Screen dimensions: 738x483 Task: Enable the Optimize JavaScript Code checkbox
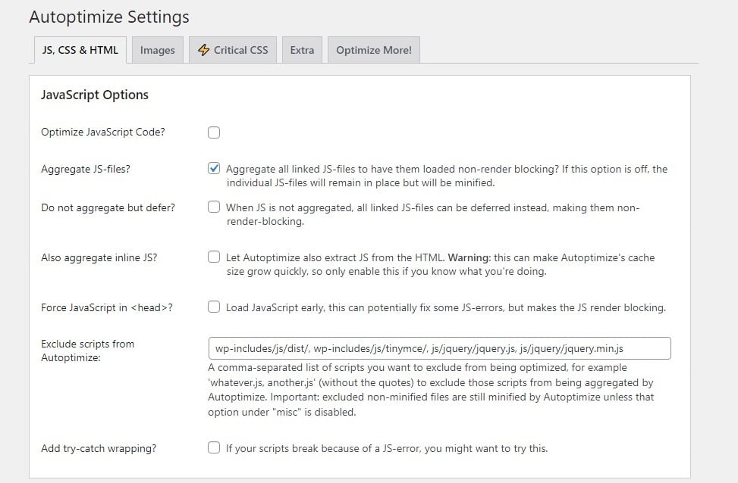point(213,132)
